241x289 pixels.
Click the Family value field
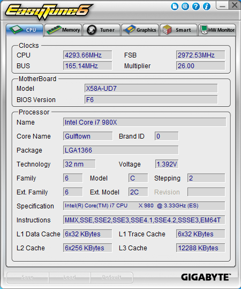coord(73,178)
